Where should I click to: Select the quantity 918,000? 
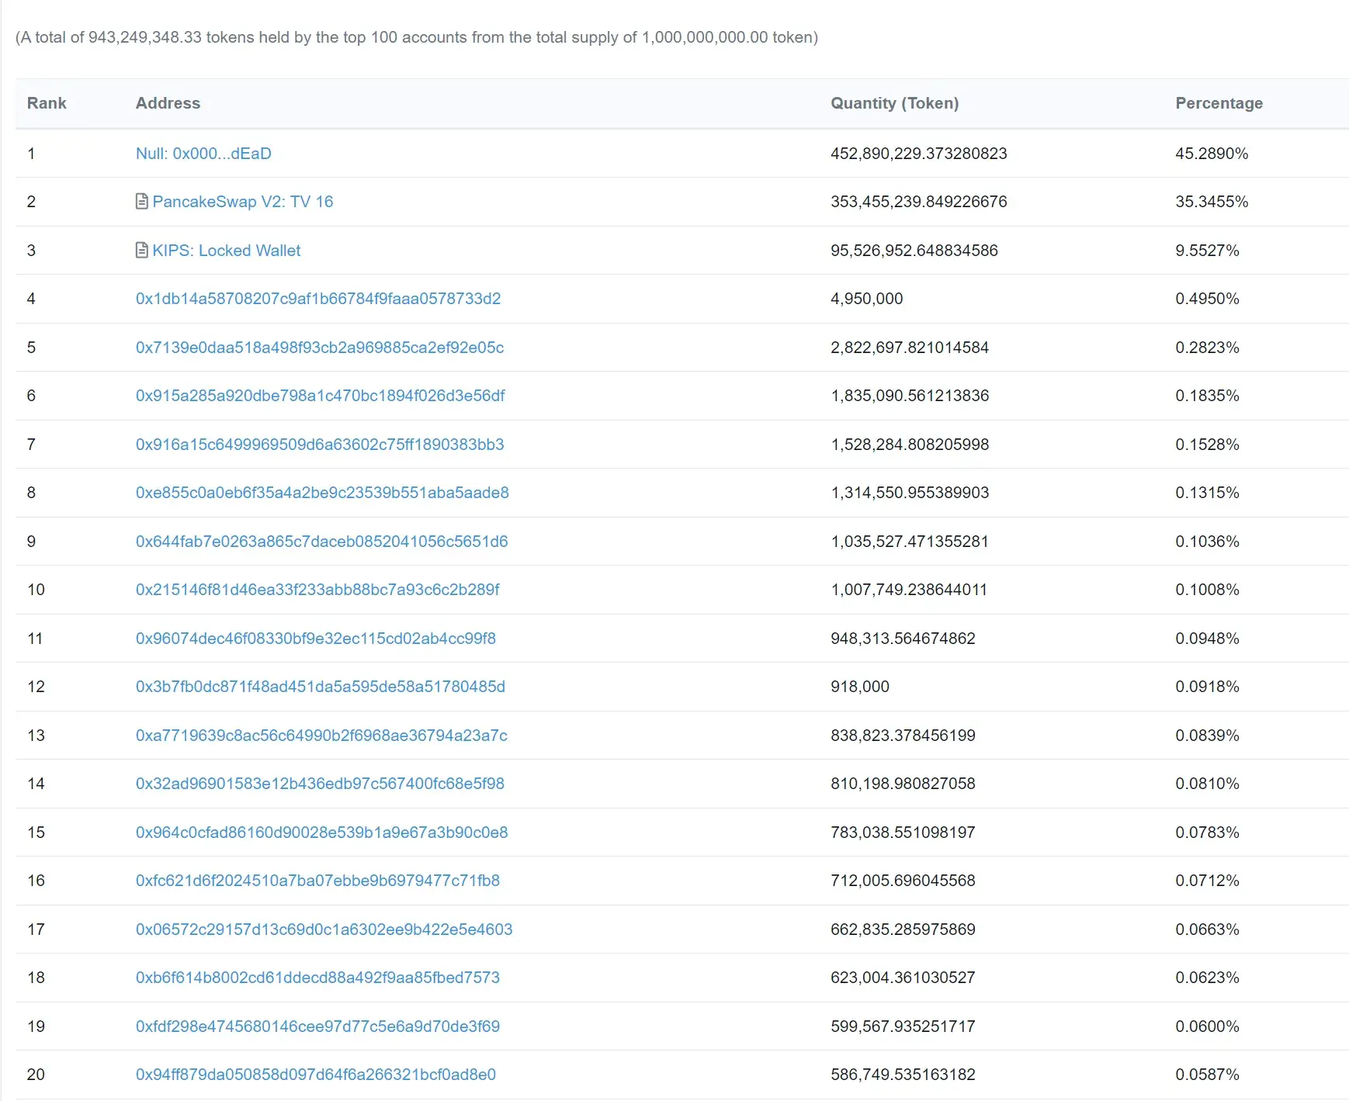(x=860, y=687)
